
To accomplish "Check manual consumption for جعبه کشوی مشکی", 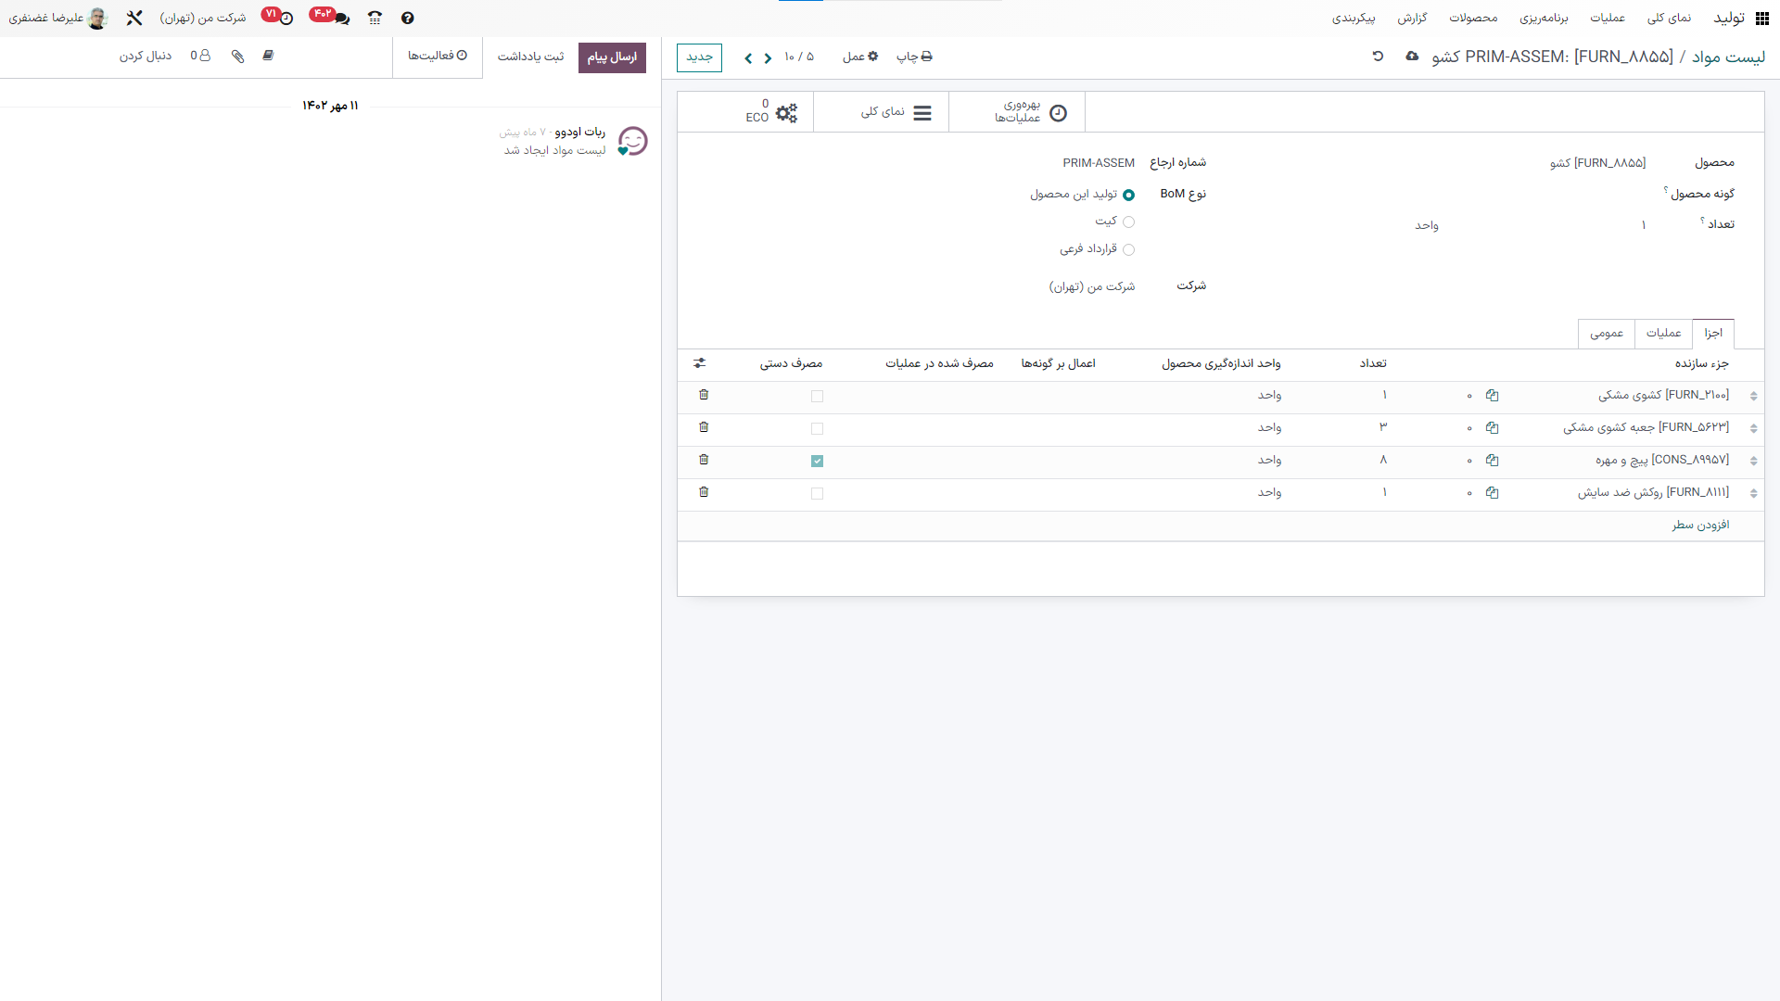I will (x=817, y=428).
